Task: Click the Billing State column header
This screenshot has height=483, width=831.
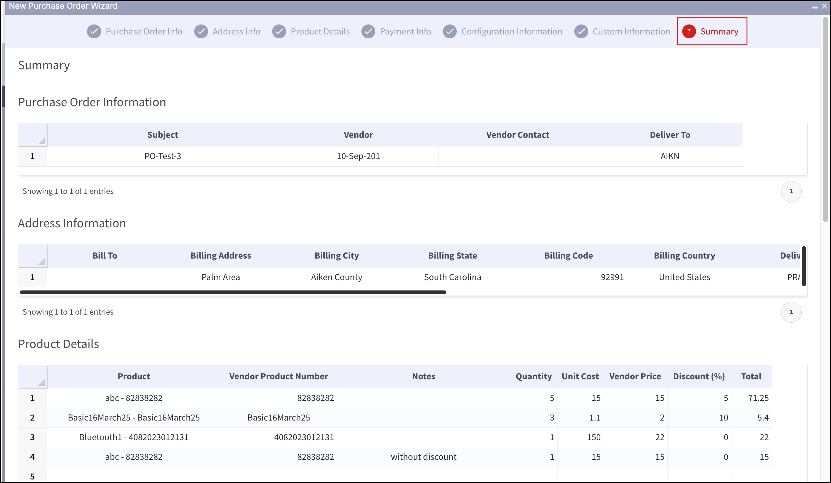Action: click(453, 256)
